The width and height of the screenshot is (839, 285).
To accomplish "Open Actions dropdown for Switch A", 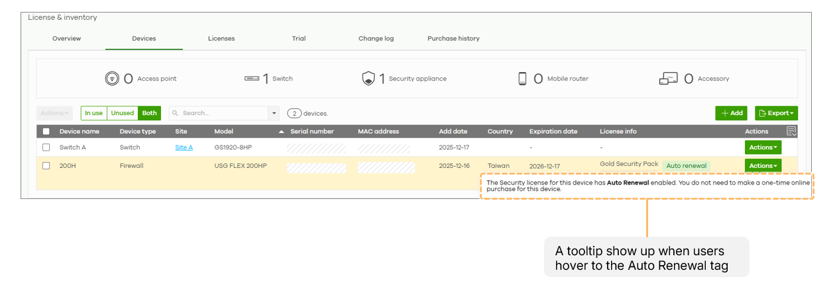I will click(763, 147).
